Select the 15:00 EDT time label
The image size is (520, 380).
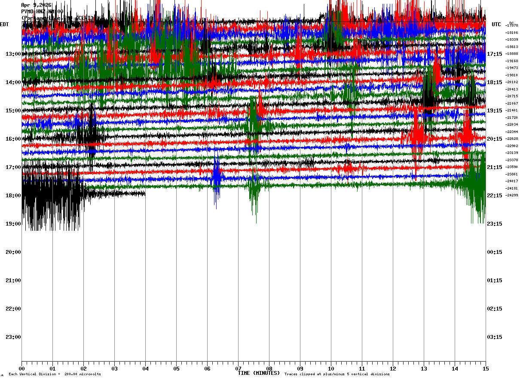[x=13, y=111]
